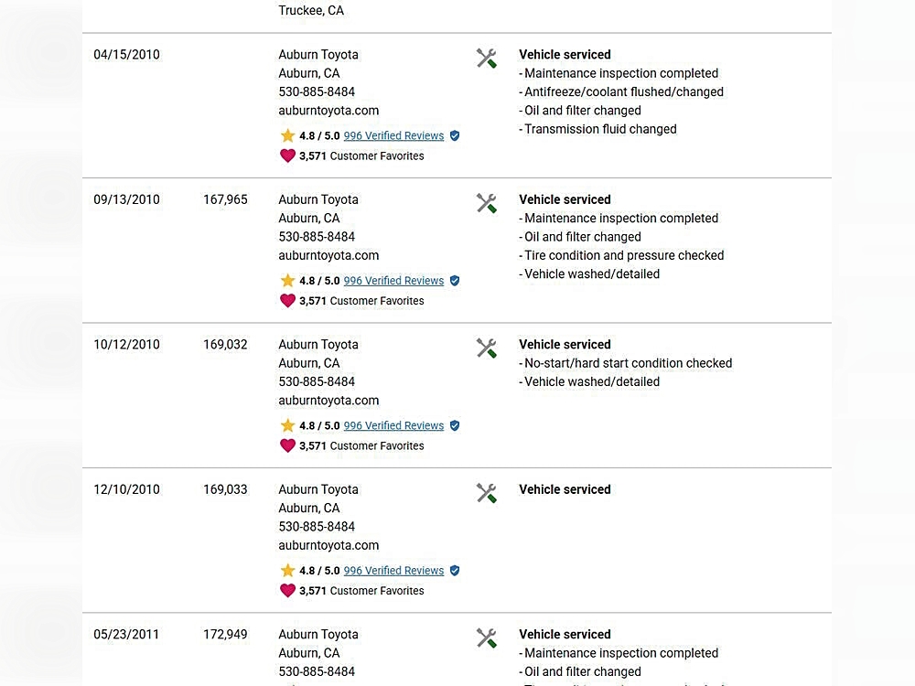This screenshot has height=686, width=915.
Task: Click mileage 169,033 in 12/10/2010 row
Action: tap(225, 489)
